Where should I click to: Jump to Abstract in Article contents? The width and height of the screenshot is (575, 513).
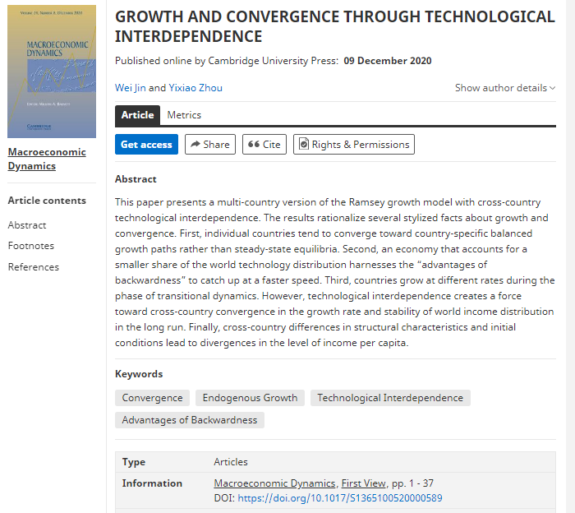click(x=27, y=225)
